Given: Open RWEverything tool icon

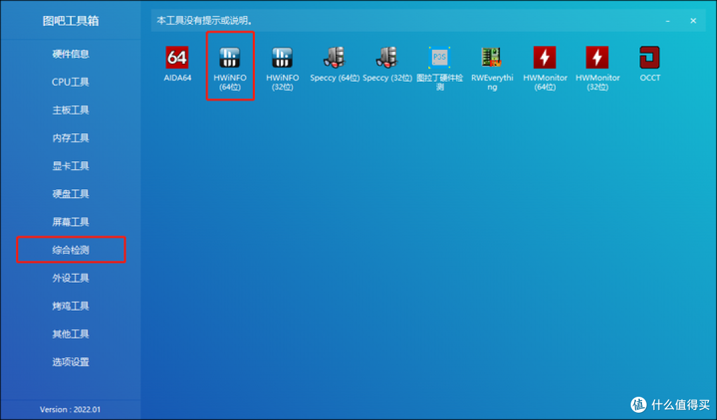Looking at the screenshot, I should click(492, 68).
